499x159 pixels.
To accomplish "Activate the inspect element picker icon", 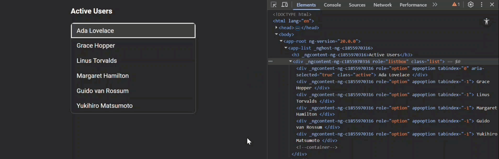I will click(274, 5).
